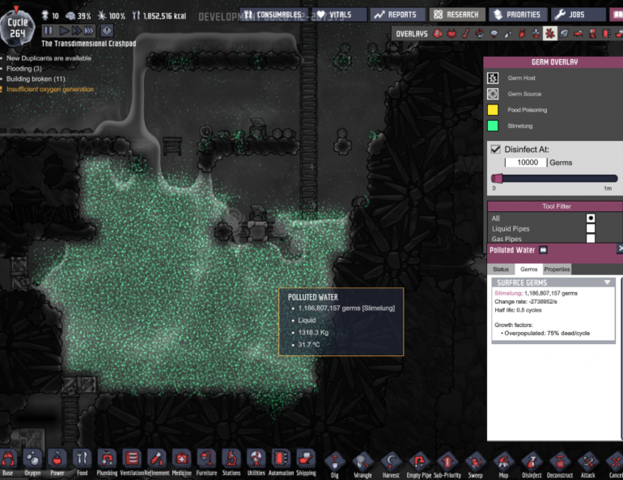Toggle the red alert button
The image size is (623, 480).
tap(107, 31)
